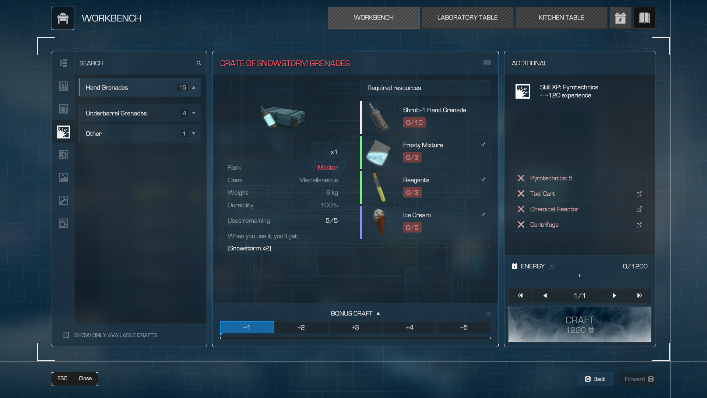Switch to the Laboratory Table tab

click(x=467, y=18)
